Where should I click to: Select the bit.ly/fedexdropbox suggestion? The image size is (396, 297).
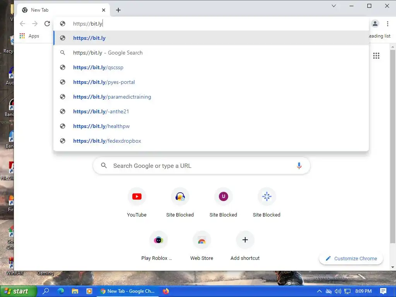(x=211, y=141)
